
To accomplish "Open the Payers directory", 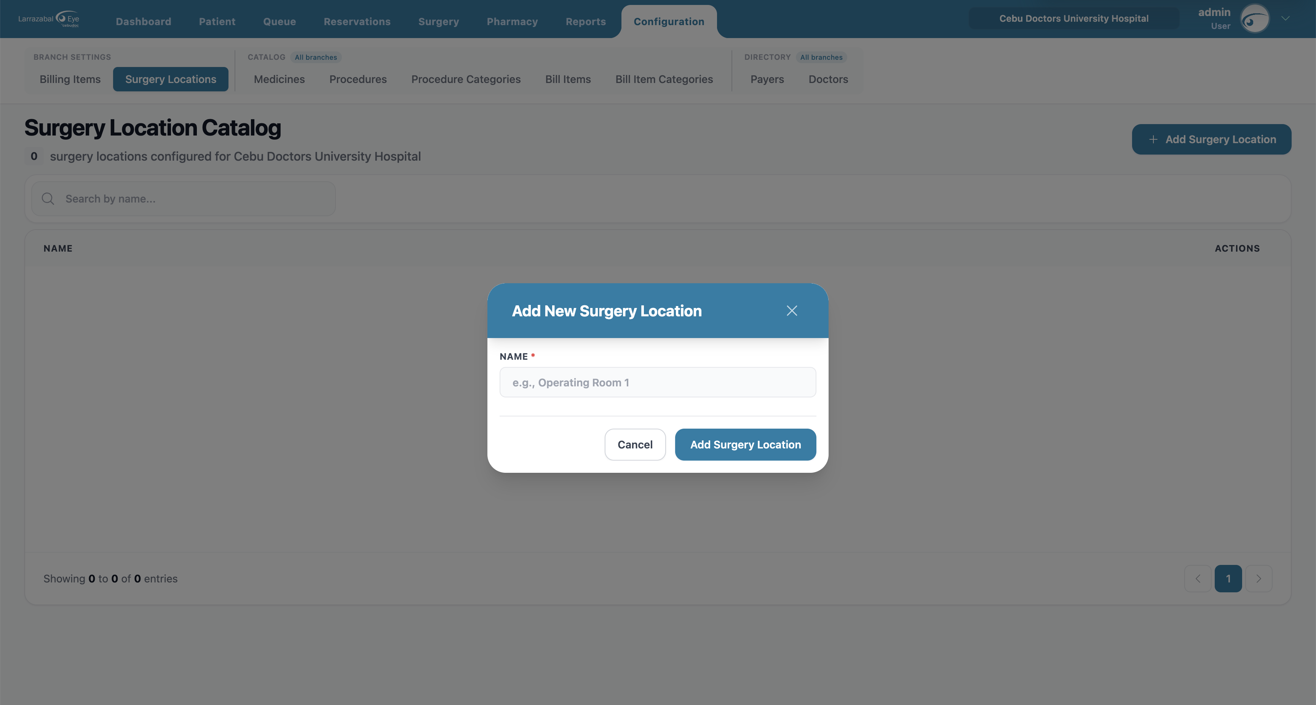I will (x=767, y=79).
